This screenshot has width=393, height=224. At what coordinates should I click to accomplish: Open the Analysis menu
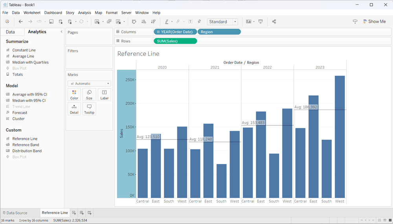[x=84, y=13]
